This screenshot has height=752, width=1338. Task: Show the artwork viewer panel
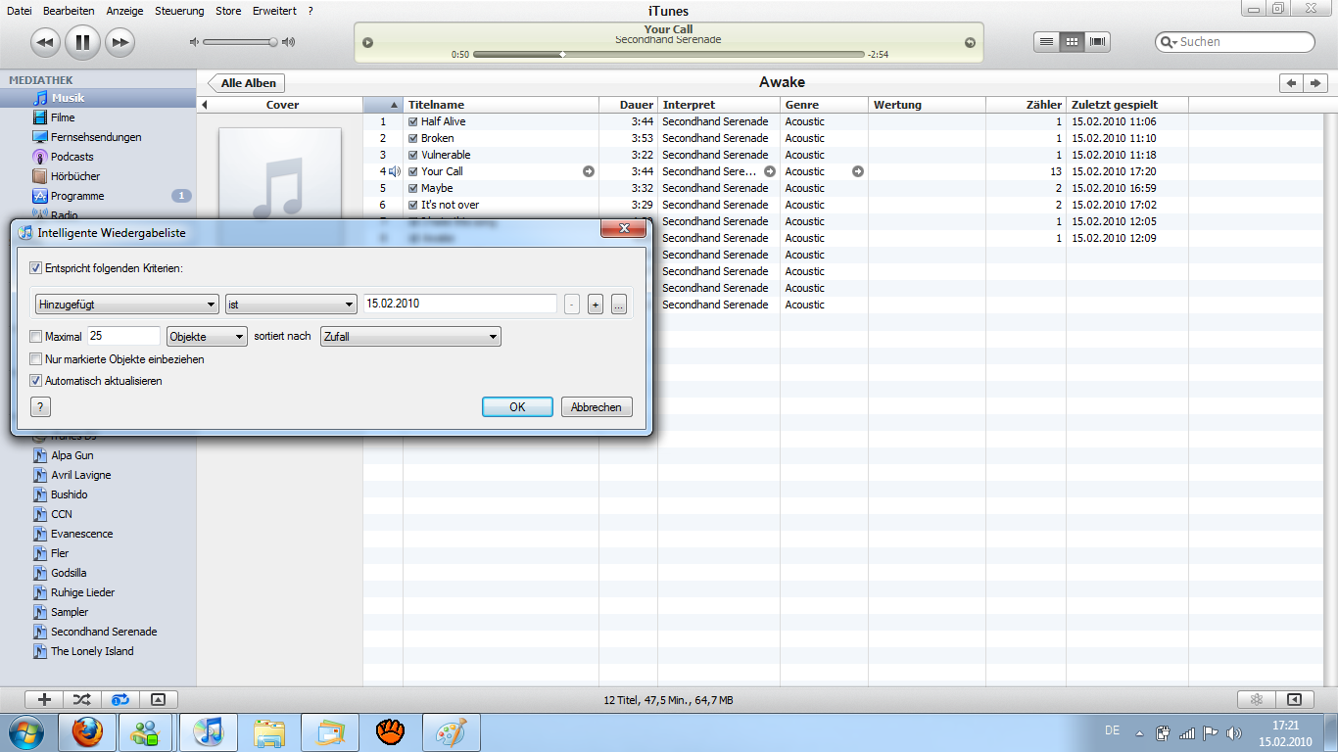[x=158, y=700]
